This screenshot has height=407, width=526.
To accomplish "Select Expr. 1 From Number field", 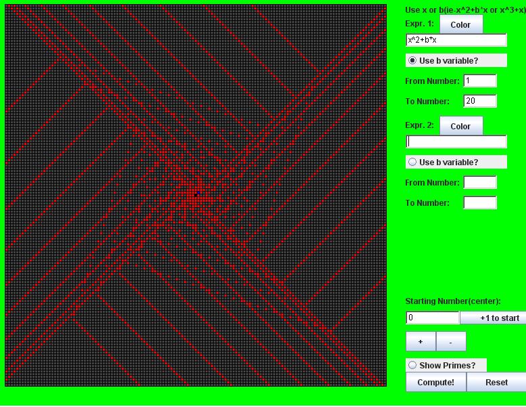I will point(480,81).
